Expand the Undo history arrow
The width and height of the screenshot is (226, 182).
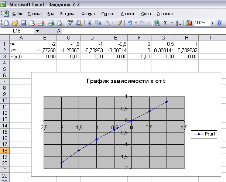coord(136,23)
